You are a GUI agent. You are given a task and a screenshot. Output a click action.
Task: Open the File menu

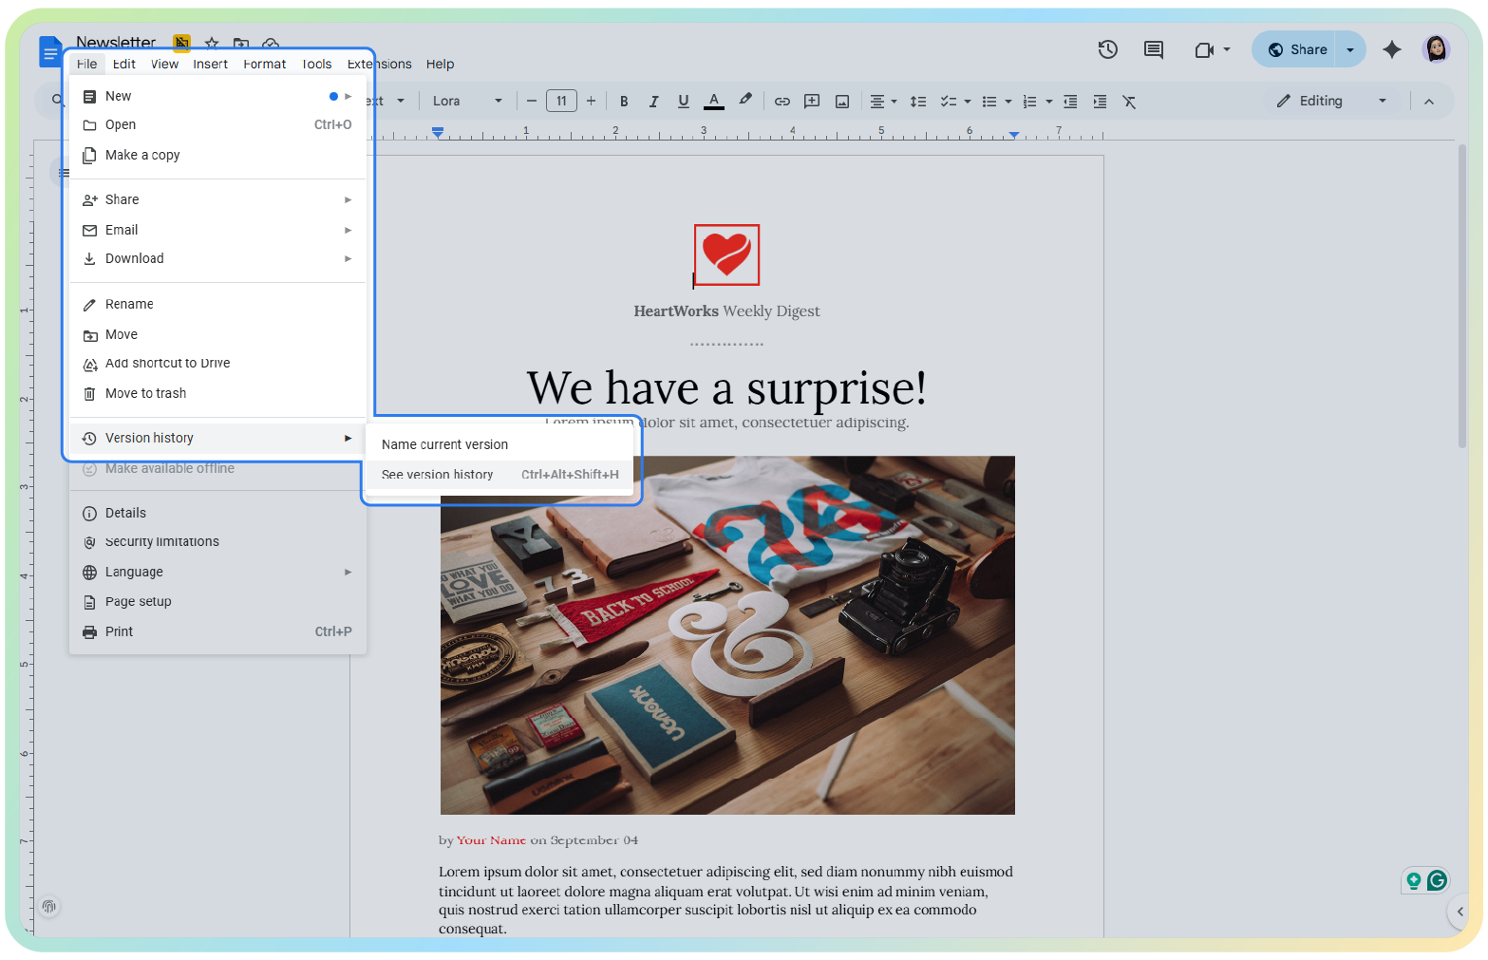[87, 64]
